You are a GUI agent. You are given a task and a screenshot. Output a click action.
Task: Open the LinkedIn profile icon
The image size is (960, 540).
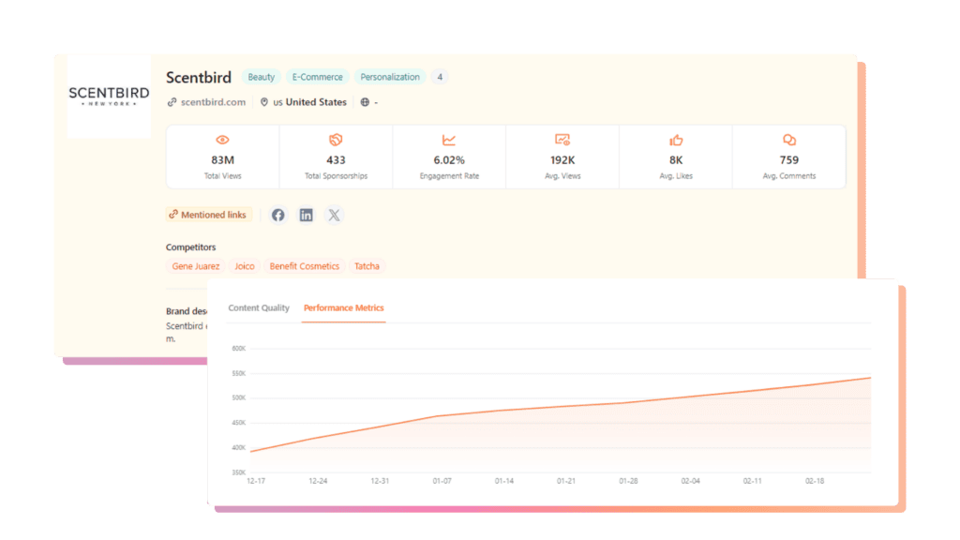click(x=307, y=215)
